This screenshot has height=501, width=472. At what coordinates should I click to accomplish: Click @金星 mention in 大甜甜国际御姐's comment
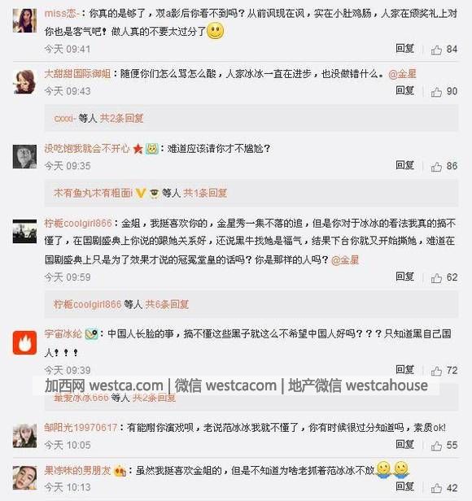402,74
